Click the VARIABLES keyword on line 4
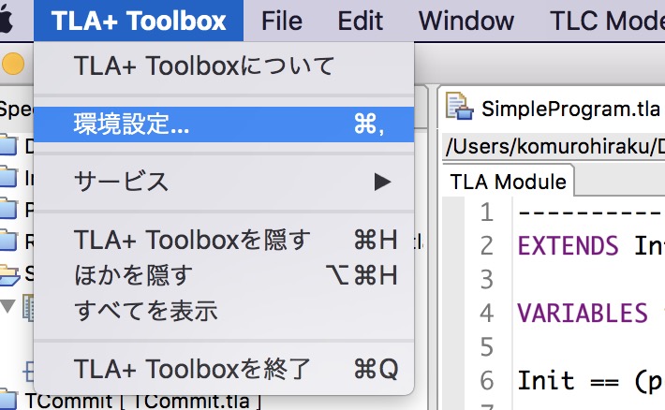 click(x=583, y=314)
